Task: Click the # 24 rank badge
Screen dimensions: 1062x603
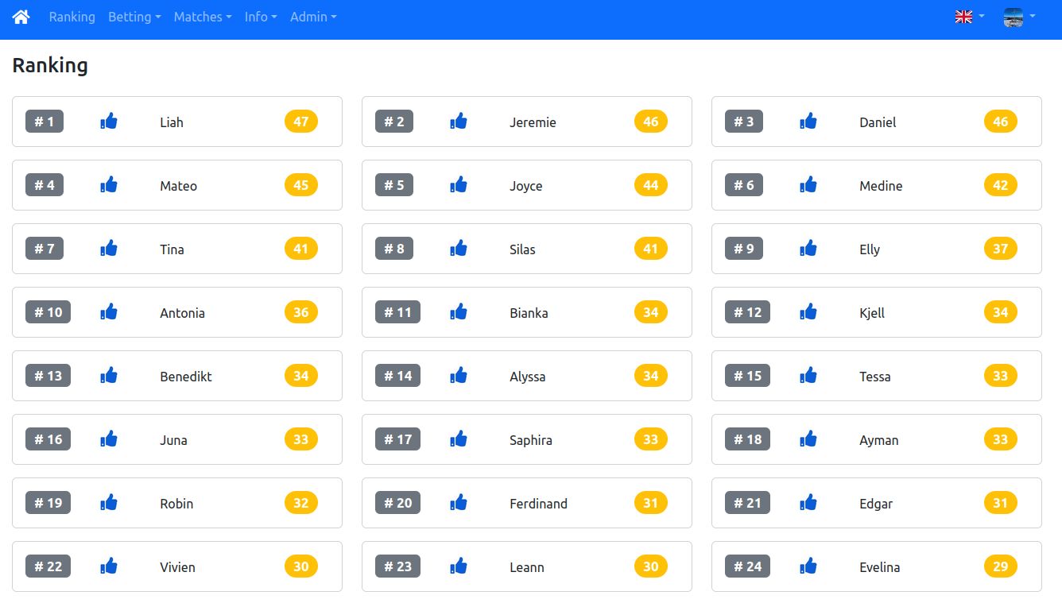Action: [x=747, y=566]
